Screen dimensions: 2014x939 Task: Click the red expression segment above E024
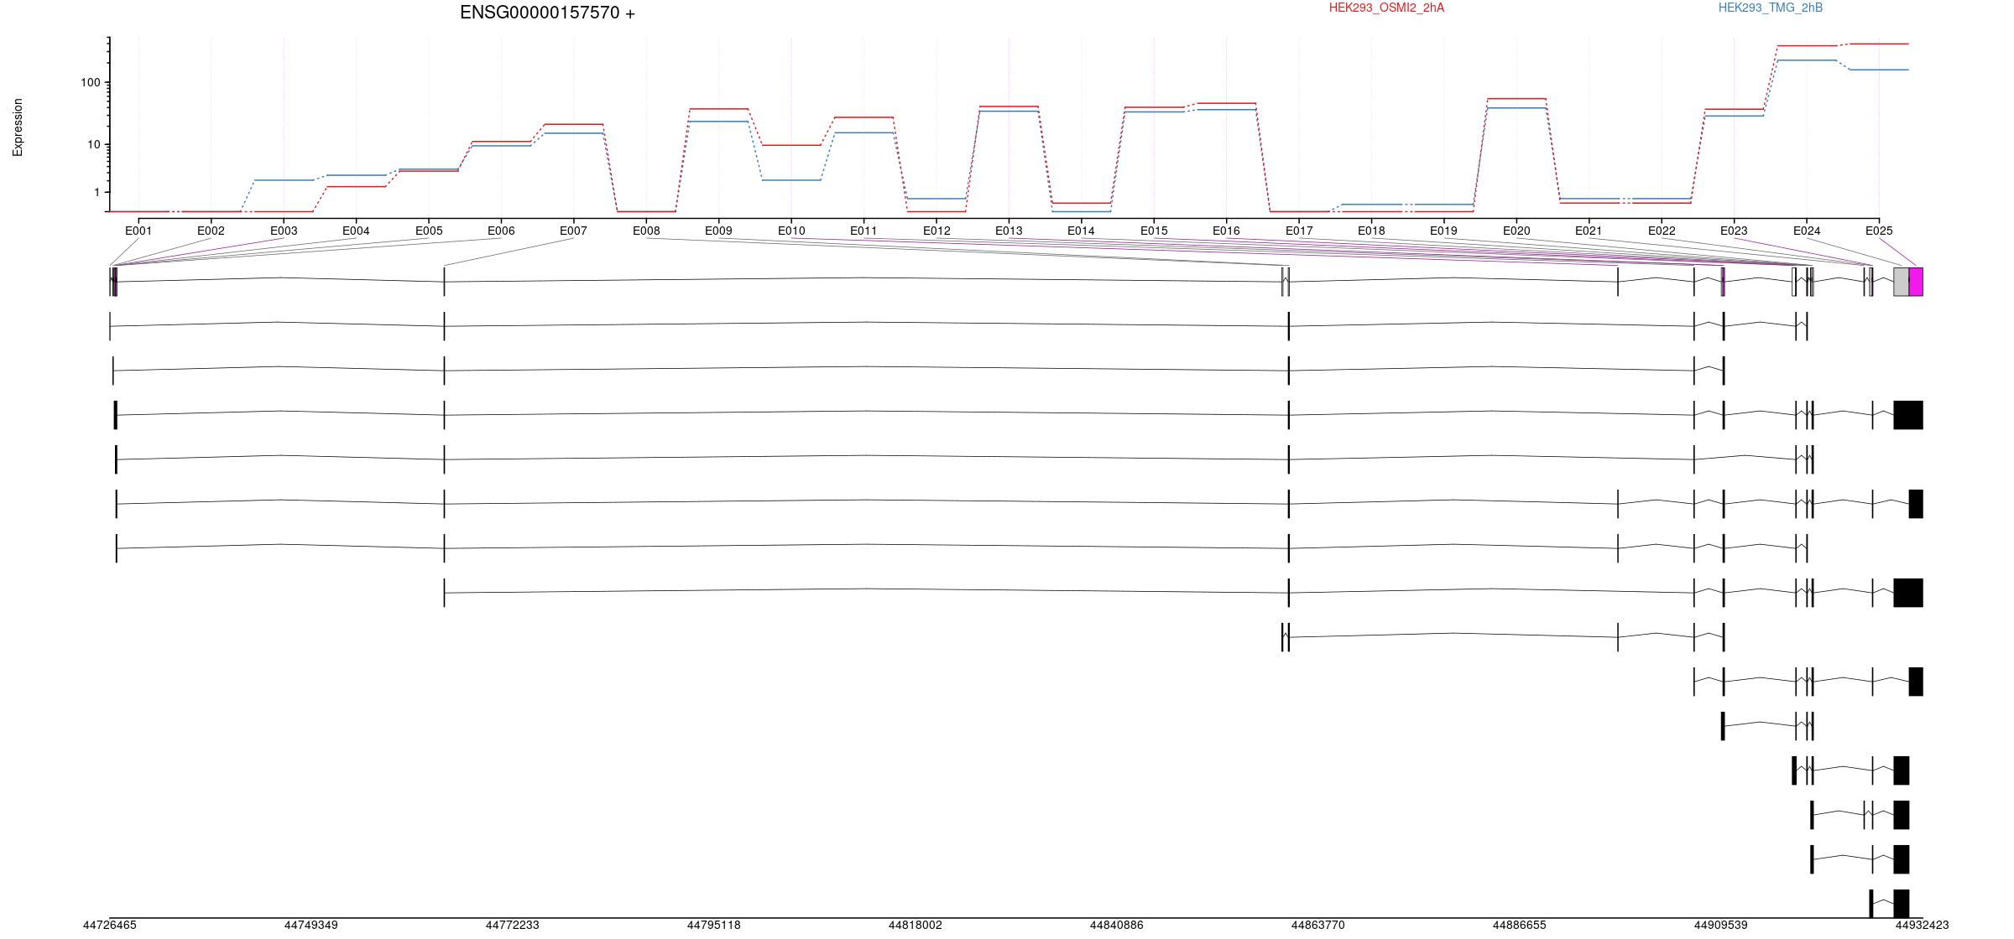[x=1807, y=45]
